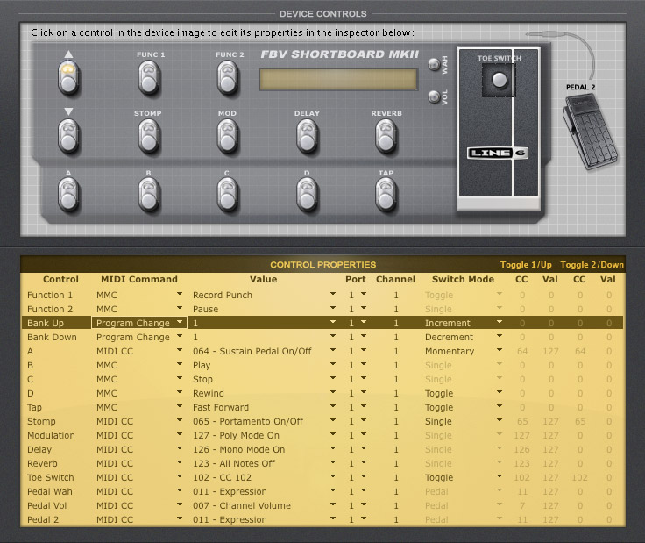645x543 pixels.
Task: Open Switch Mode dropdown for A Momentary
Action: pyautogui.click(x=500, y=350)
